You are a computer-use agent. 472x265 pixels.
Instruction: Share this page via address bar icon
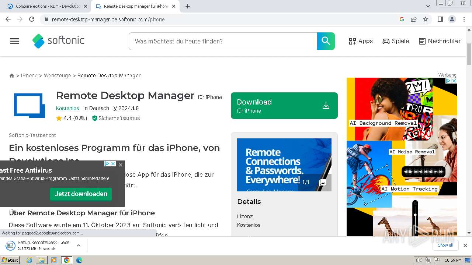click(414, 19)
